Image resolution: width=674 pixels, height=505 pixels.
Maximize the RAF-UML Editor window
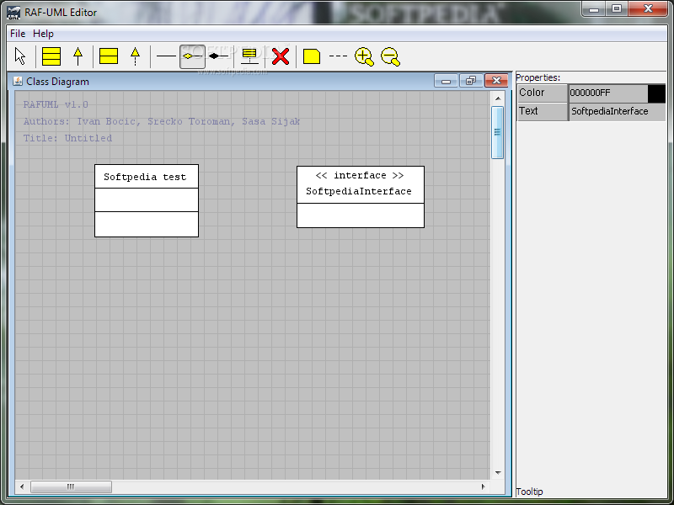coord(617,9)
